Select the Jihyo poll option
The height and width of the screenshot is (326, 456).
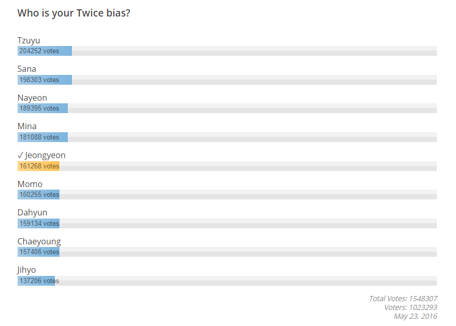pyautogui.click(x=26, y=270)
